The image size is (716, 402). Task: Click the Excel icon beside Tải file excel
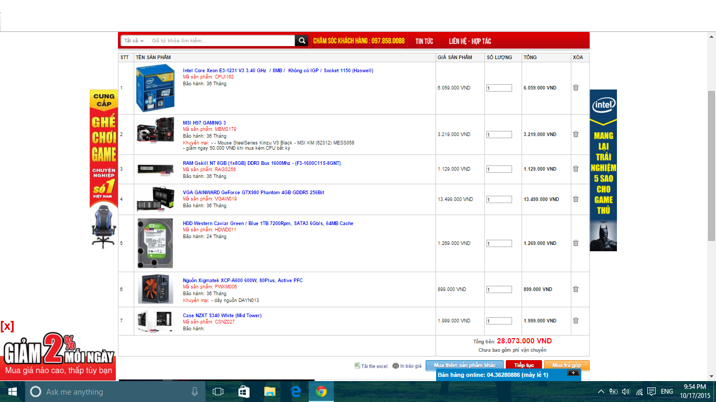tap(357, 365)
